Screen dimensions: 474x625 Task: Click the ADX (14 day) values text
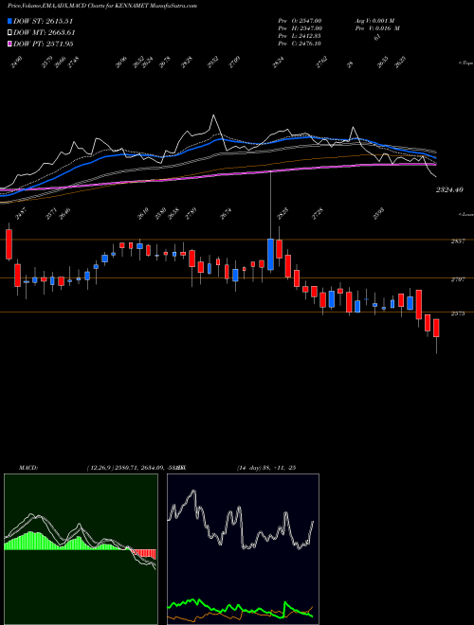point(265,468)
